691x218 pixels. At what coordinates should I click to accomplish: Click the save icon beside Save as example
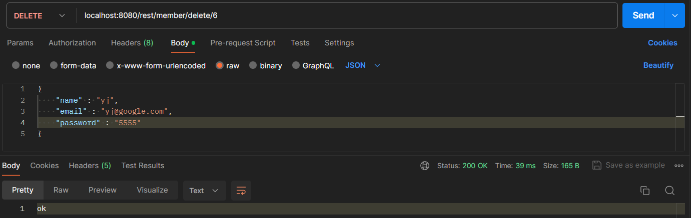(596, 165)
